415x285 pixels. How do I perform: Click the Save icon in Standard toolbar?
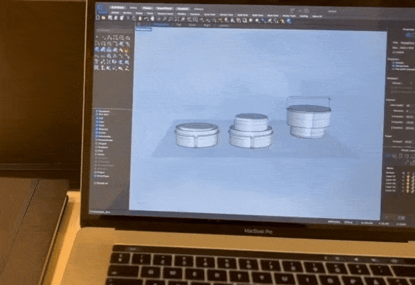[109, 18]
